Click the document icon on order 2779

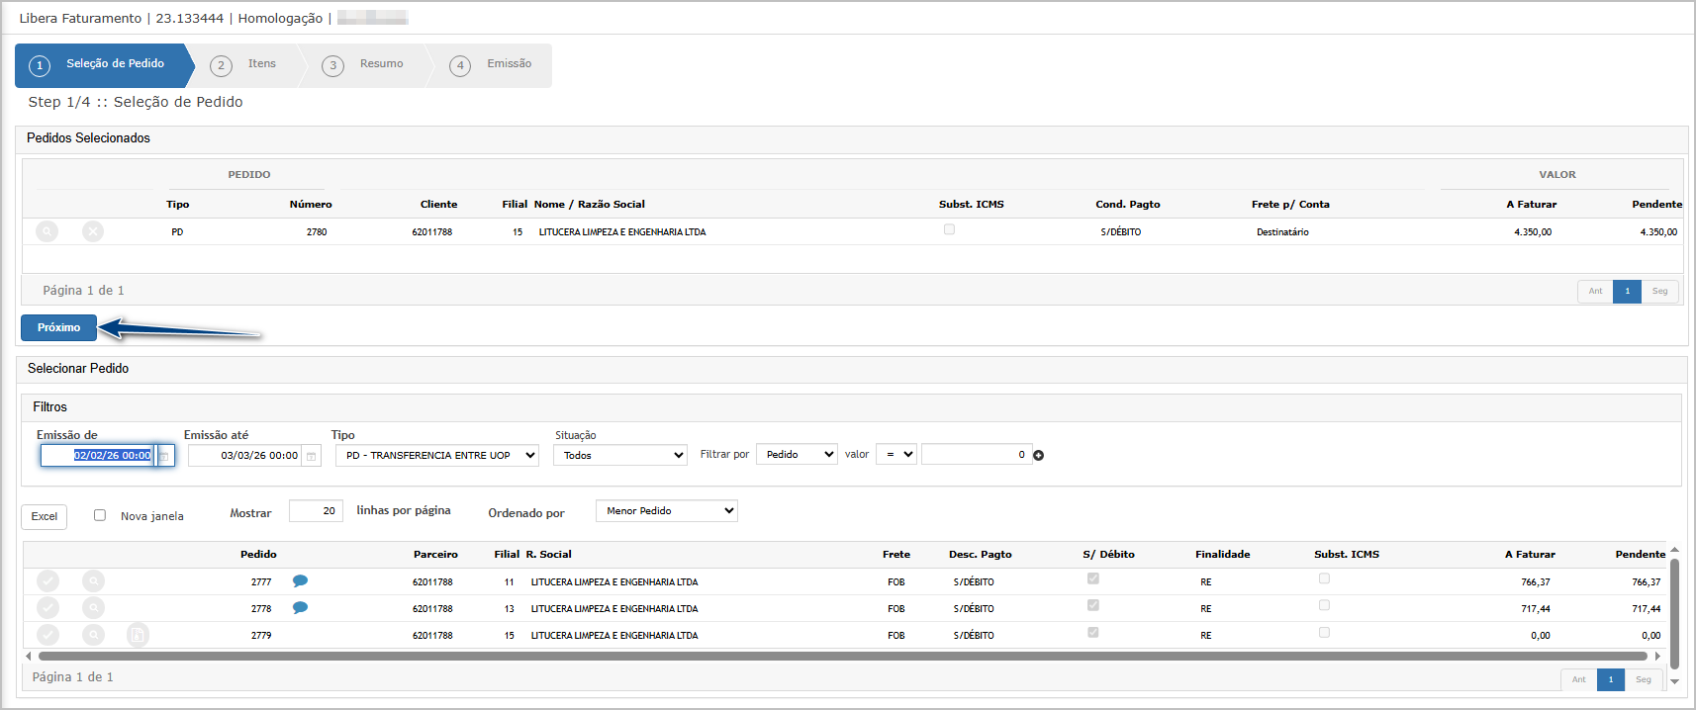(139, 635)
